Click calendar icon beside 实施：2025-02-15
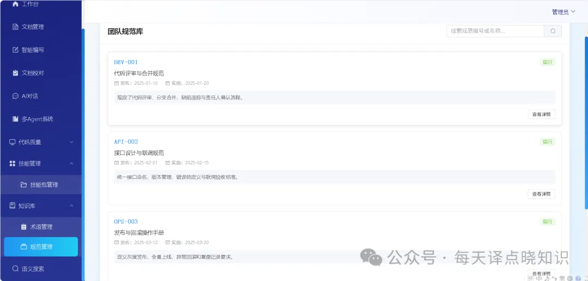Image resolution: width=588 pixels, height=281 pixels. tap(168, 163)
